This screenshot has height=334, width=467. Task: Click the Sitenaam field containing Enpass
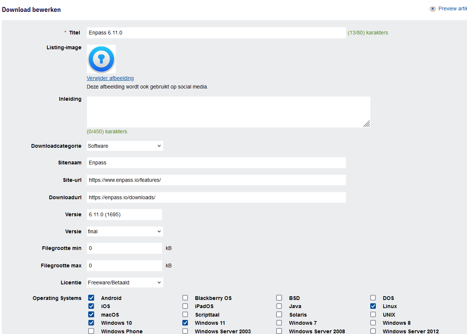coord(216,163)
